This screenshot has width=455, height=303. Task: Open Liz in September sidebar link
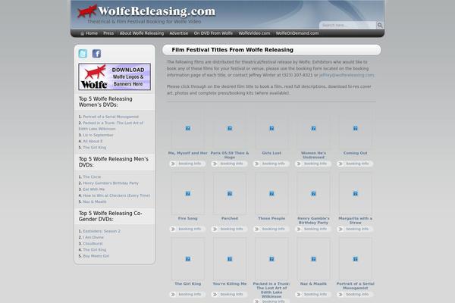coord(98,135)
